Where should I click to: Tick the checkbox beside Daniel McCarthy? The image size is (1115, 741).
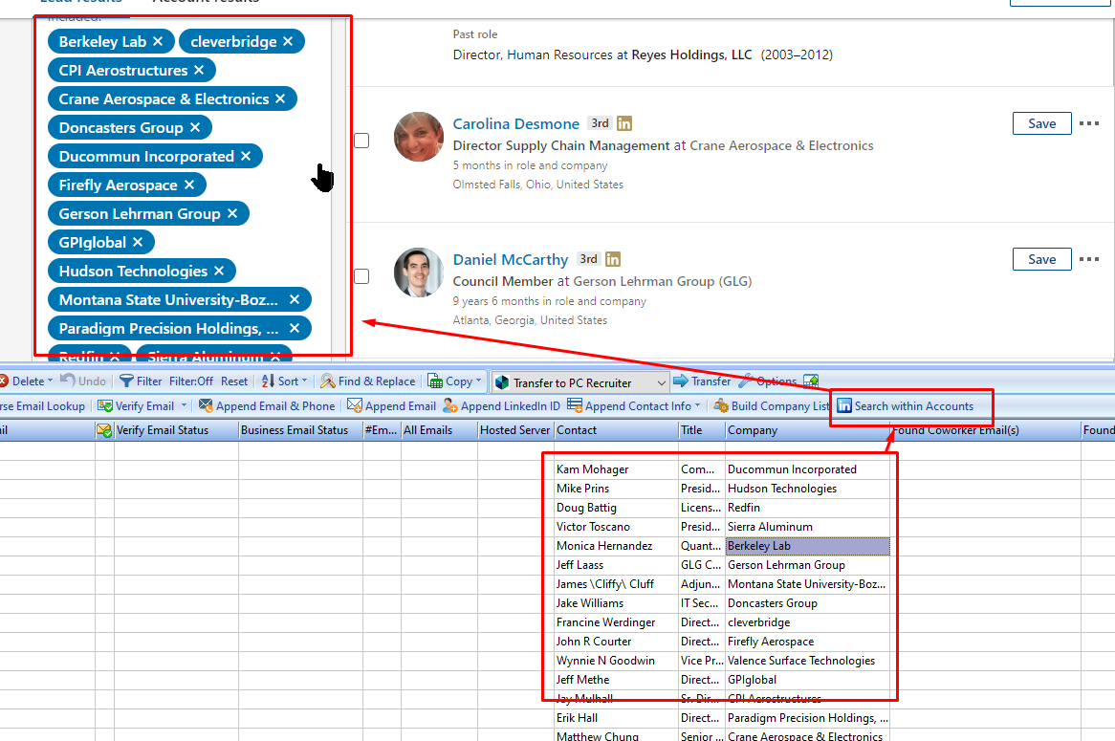coord(361,276)
